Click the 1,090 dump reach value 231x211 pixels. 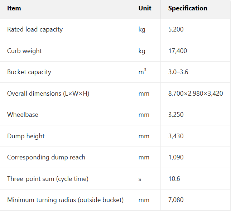[176, 157]
